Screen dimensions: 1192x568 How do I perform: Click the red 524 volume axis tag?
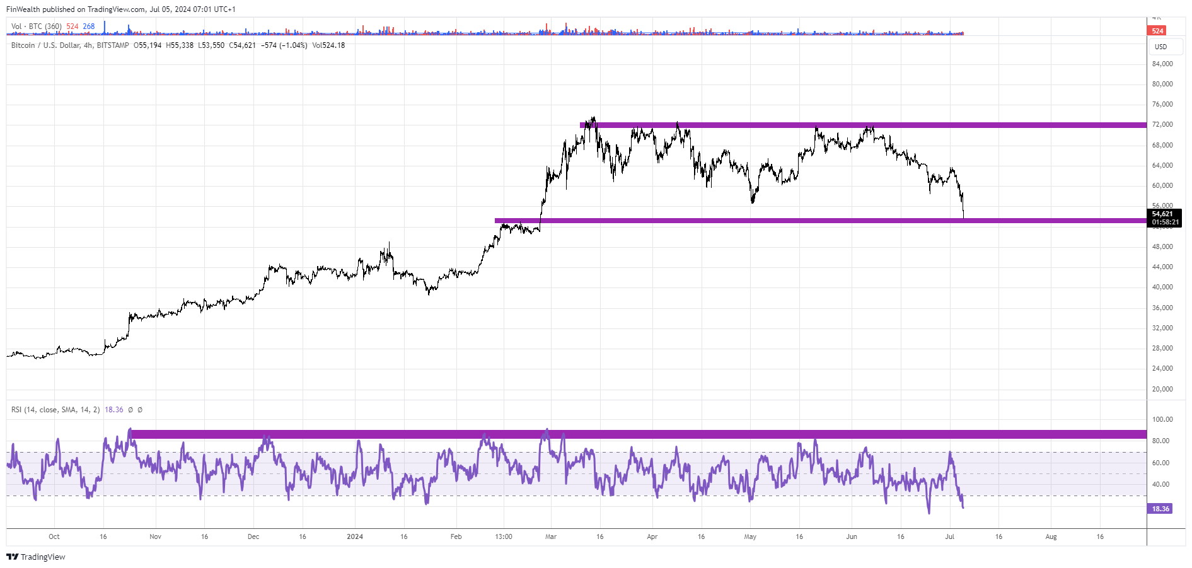coord(1157,31)
